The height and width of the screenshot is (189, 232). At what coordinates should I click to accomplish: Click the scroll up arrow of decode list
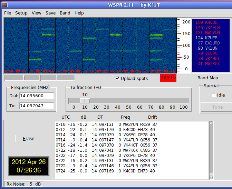pos(211,123)
